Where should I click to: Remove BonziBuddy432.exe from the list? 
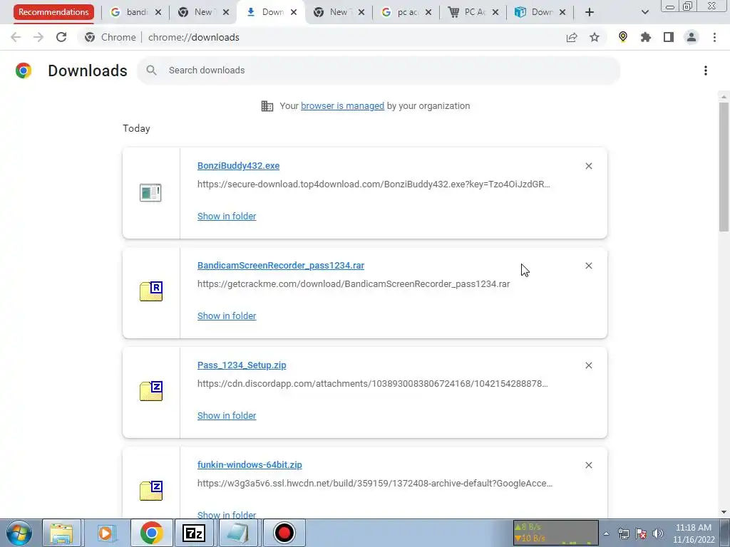pyautogui.click(x=589, y=166)
